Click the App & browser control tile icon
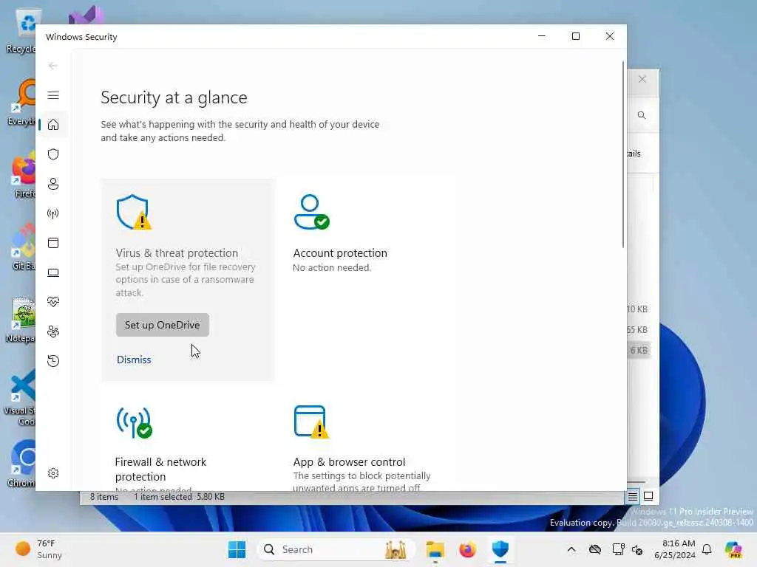This screenshot has width=757, height=567. pyautogui.click(x=311, y=422)
